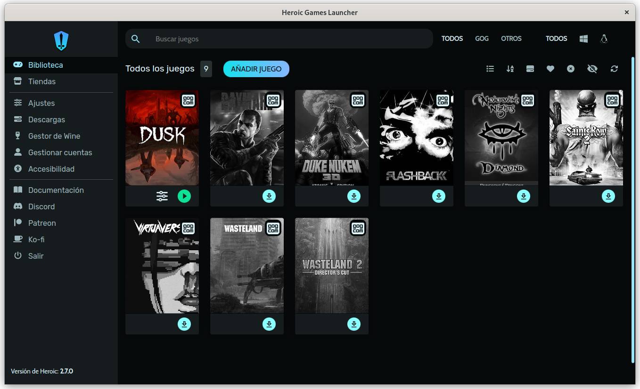
Task: Download Duke Nukem 3D
Action: tap(354, 196)
